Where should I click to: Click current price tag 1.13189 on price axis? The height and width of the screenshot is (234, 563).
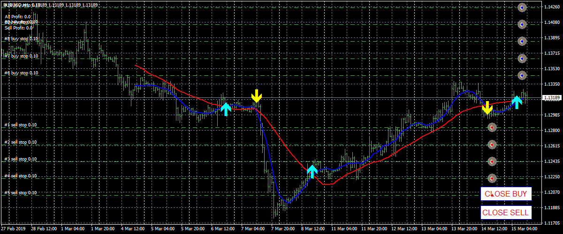coord(552,98)
